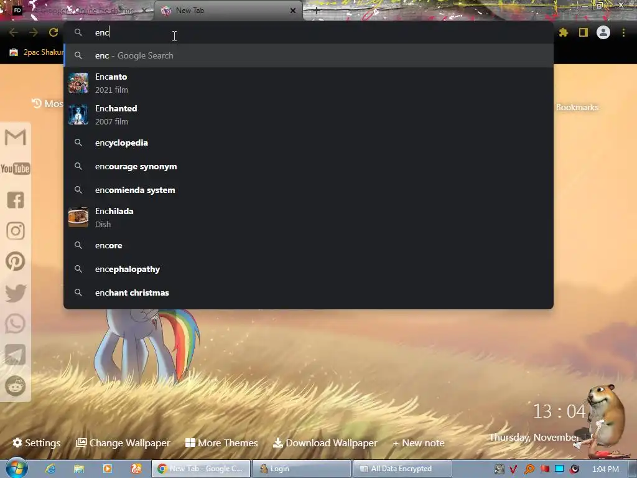Viewport: 637px width, 478px height.
Task: Choose the 'encephalopathy' suggestion
Action: 309,269
